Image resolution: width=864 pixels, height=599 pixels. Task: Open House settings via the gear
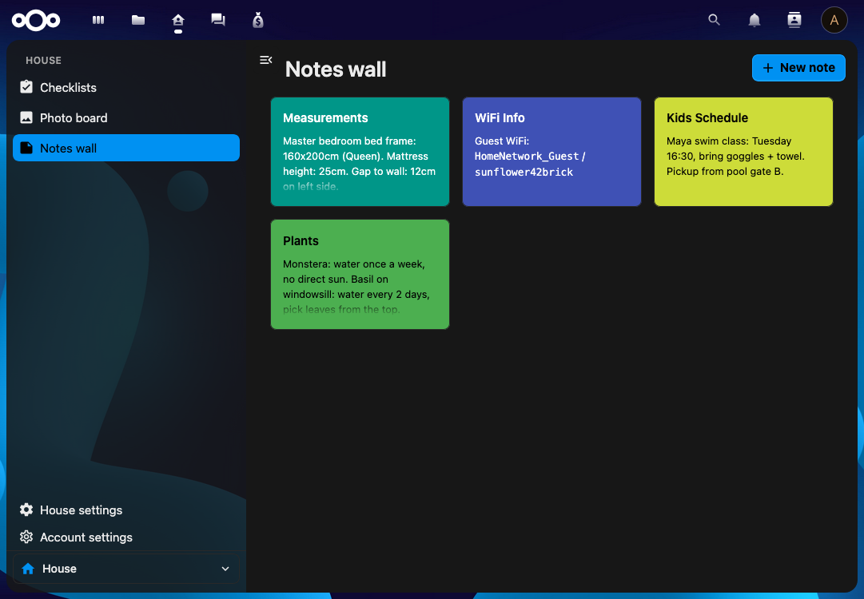pos(80,510)
